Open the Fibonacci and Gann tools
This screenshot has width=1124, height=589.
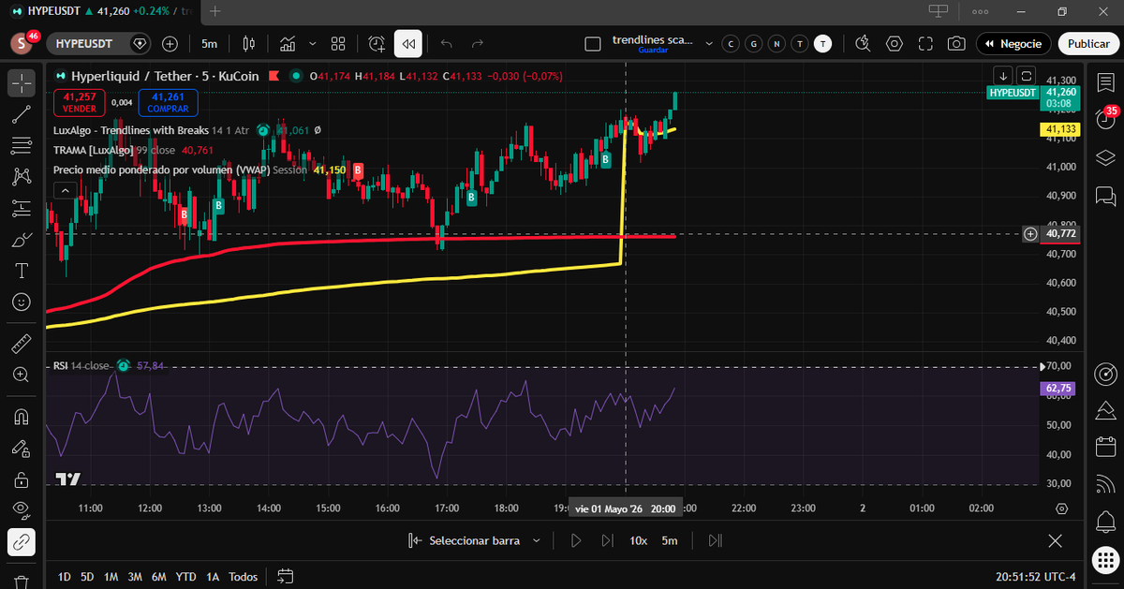[22, 145]
